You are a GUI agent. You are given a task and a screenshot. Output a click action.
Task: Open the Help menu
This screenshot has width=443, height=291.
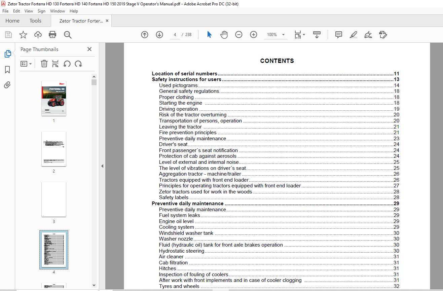coord(74,11)
